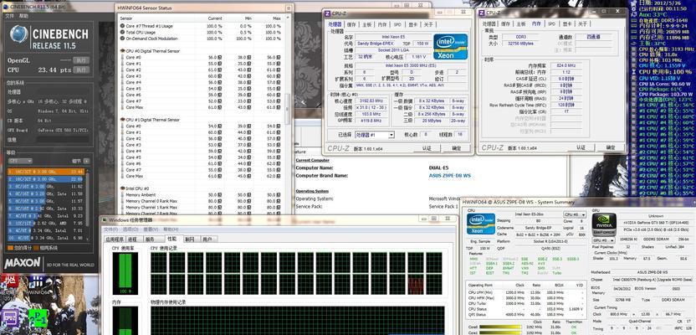Screen dimensions: 696x335
Task: Click the Intel Xeon logo in HWiNFO summary
Action: coord(481,224)
